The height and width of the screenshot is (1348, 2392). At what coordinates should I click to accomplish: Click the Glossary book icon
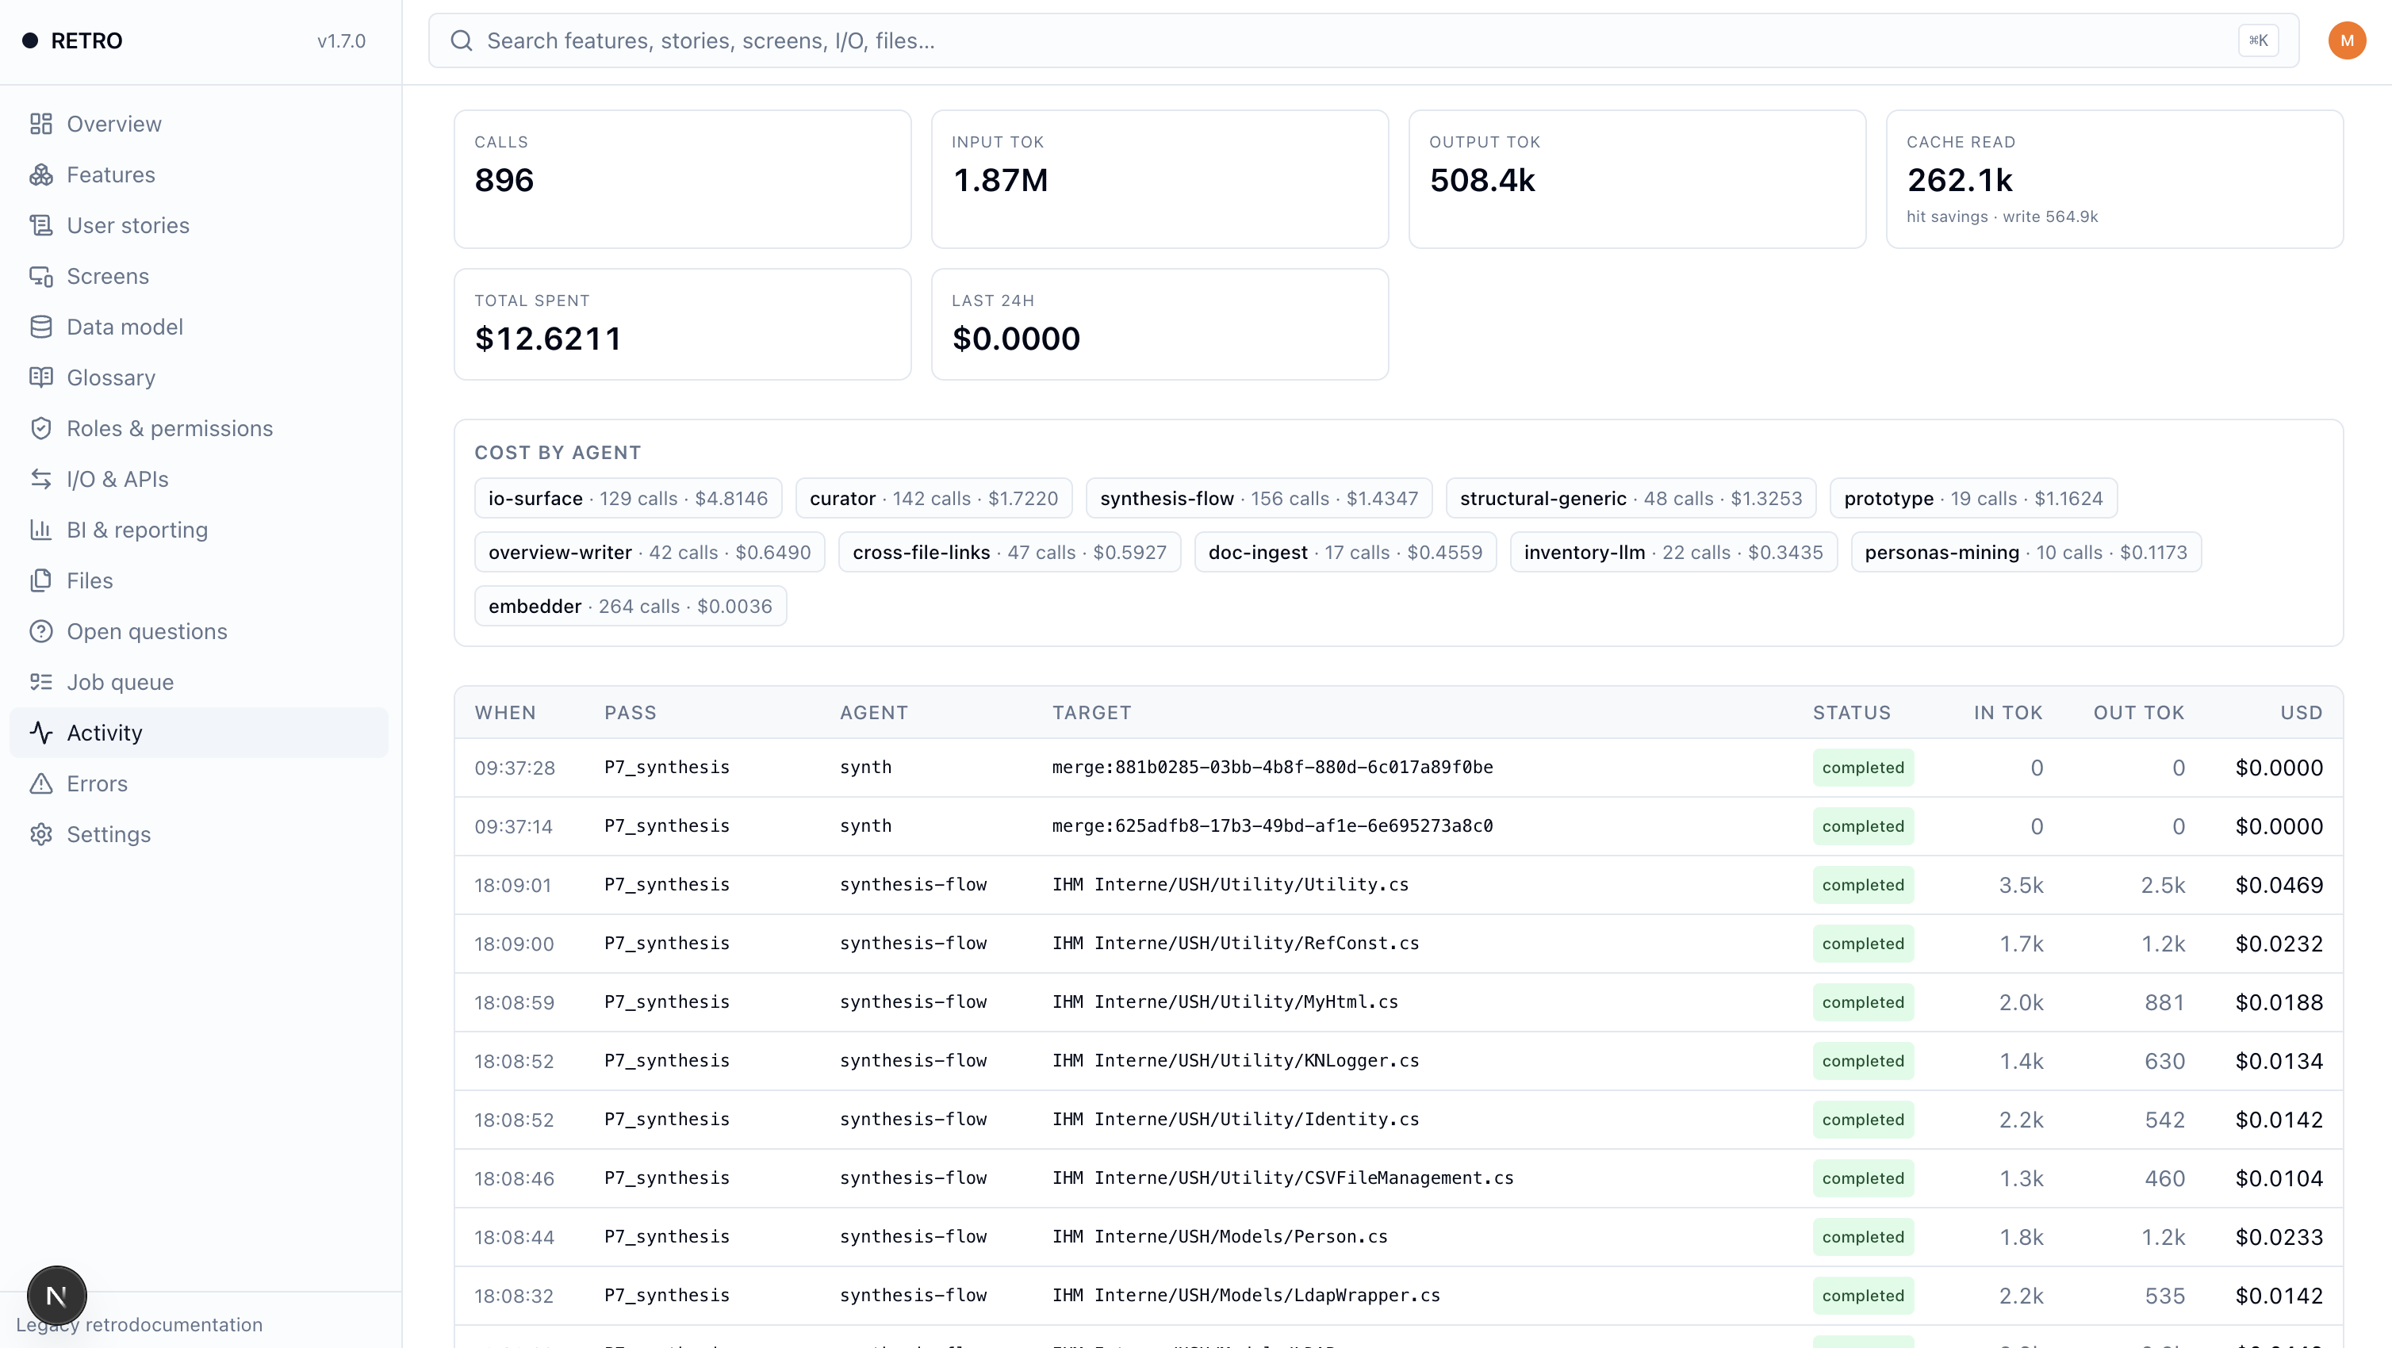(41, 378)
